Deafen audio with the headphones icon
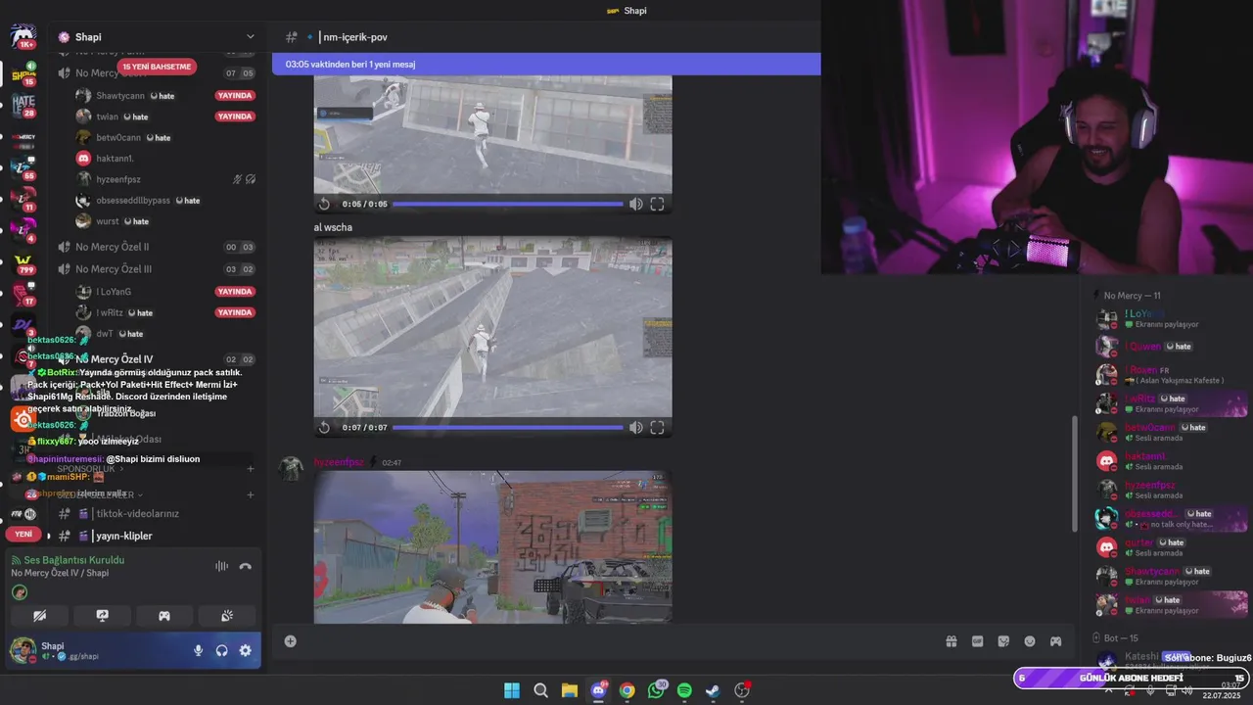The width and height of the screenshot is (1253, 705). tap(222, 650)
